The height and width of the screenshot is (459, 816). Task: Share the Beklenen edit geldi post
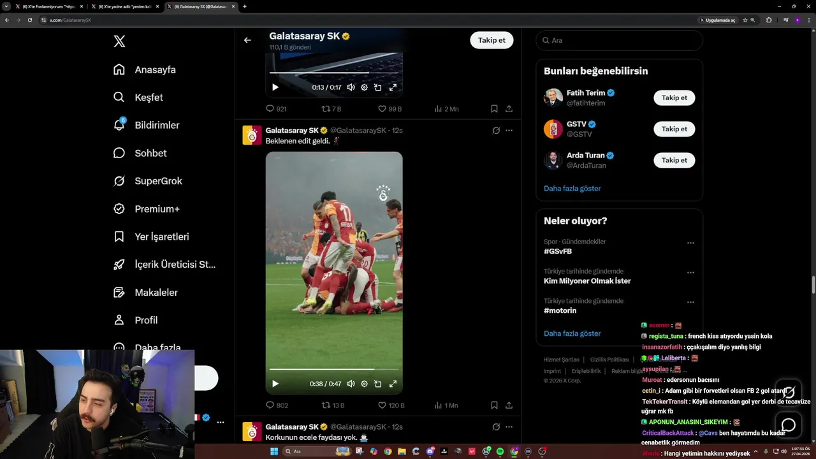[509, 405]
